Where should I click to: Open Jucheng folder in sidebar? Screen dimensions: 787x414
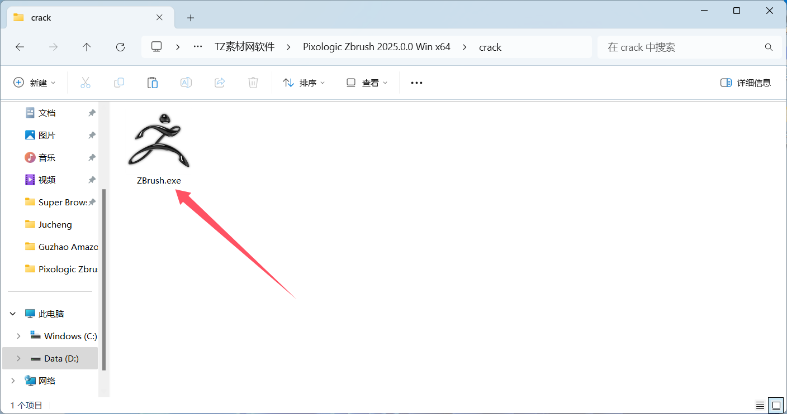(x=49, y=224)
